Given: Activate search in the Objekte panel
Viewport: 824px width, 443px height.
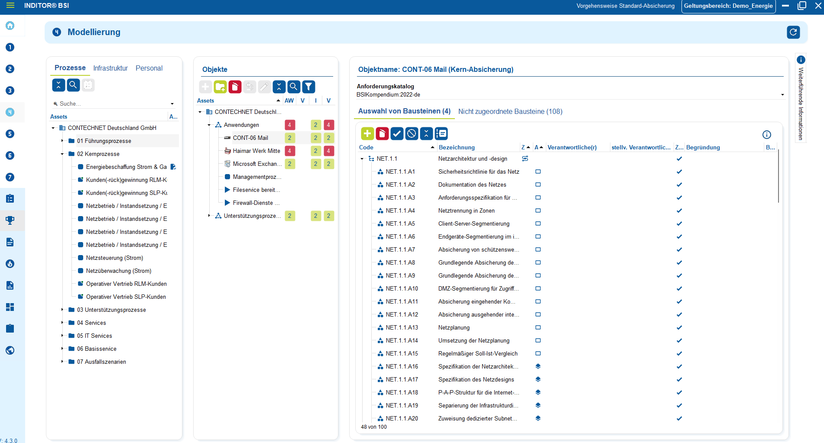Looking at the screenshot, I should pyautogui.click(x=294, y=87).
